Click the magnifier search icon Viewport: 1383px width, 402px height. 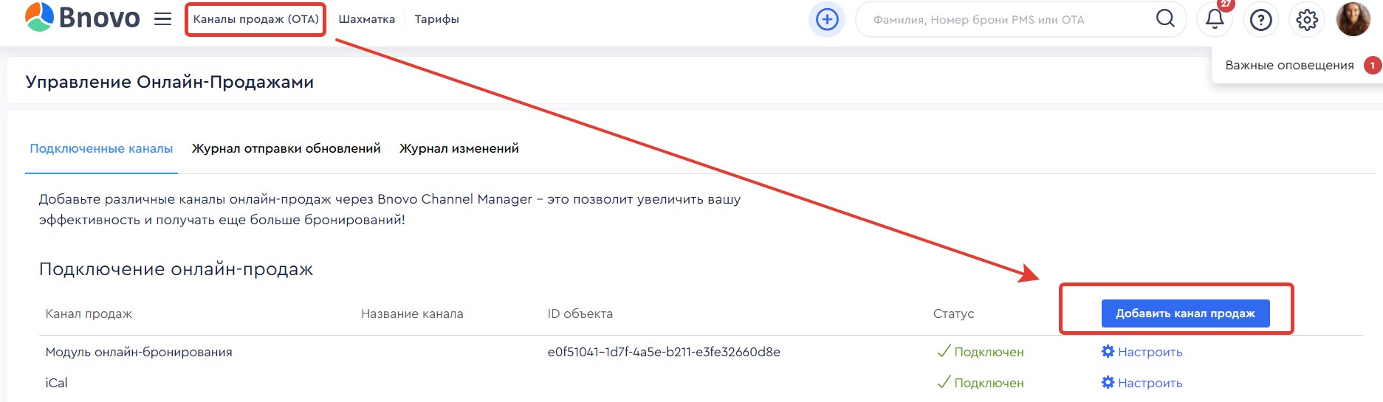point(1164,19)
